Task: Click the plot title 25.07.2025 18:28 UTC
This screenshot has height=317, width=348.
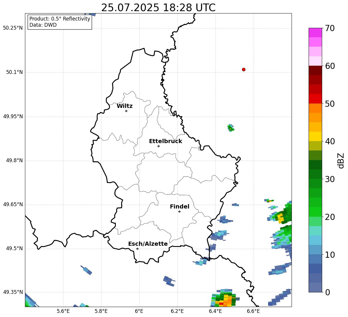Action: pos(158,8)
